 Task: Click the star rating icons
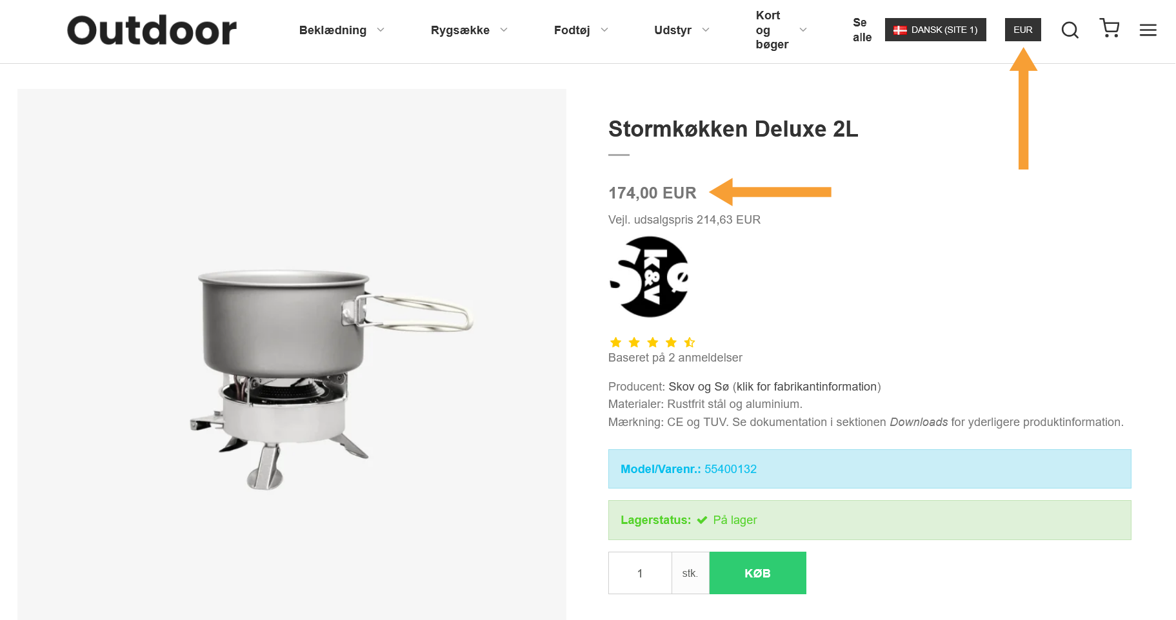point(652,342)
